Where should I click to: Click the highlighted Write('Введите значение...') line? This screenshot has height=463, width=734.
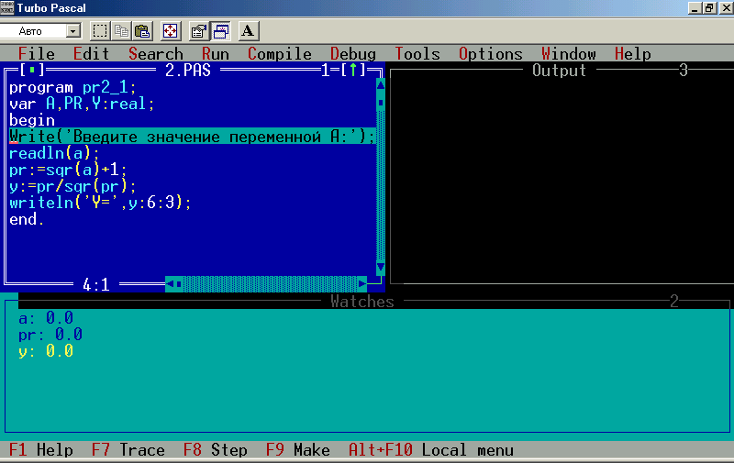tap(193, 137)
